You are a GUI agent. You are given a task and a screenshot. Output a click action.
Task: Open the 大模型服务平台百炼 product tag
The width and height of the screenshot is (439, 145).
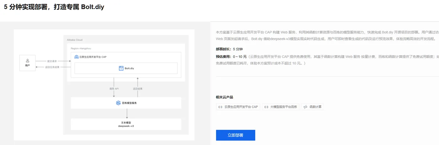tap(281, 107)
